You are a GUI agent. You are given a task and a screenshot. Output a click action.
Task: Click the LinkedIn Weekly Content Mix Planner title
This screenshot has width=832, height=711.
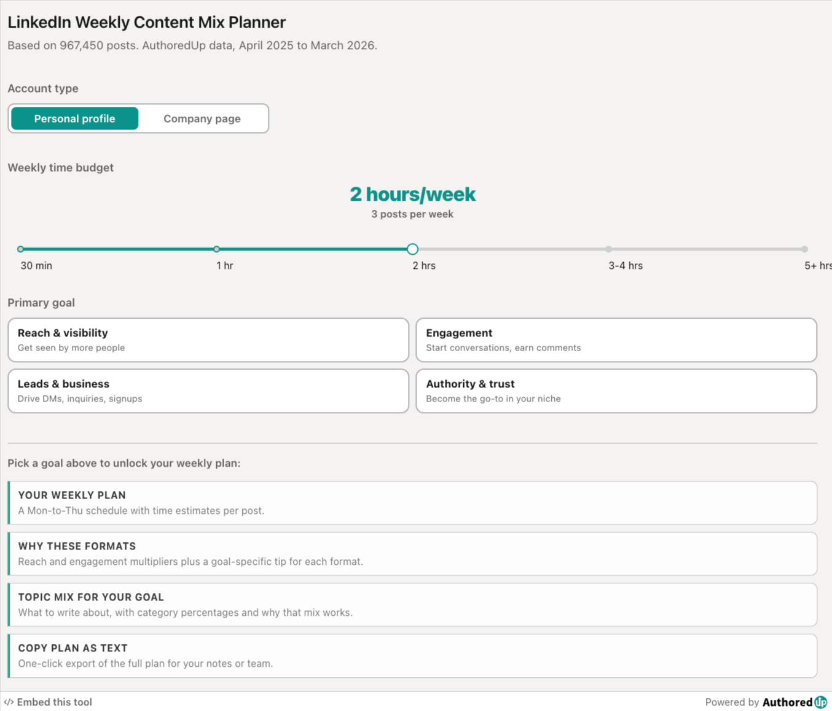click(147, 22)
